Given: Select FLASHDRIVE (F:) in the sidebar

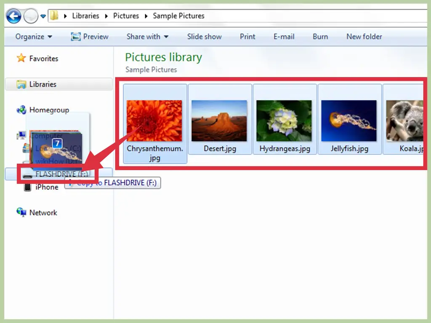Looking at the screenshot, I should click(59, 174).
